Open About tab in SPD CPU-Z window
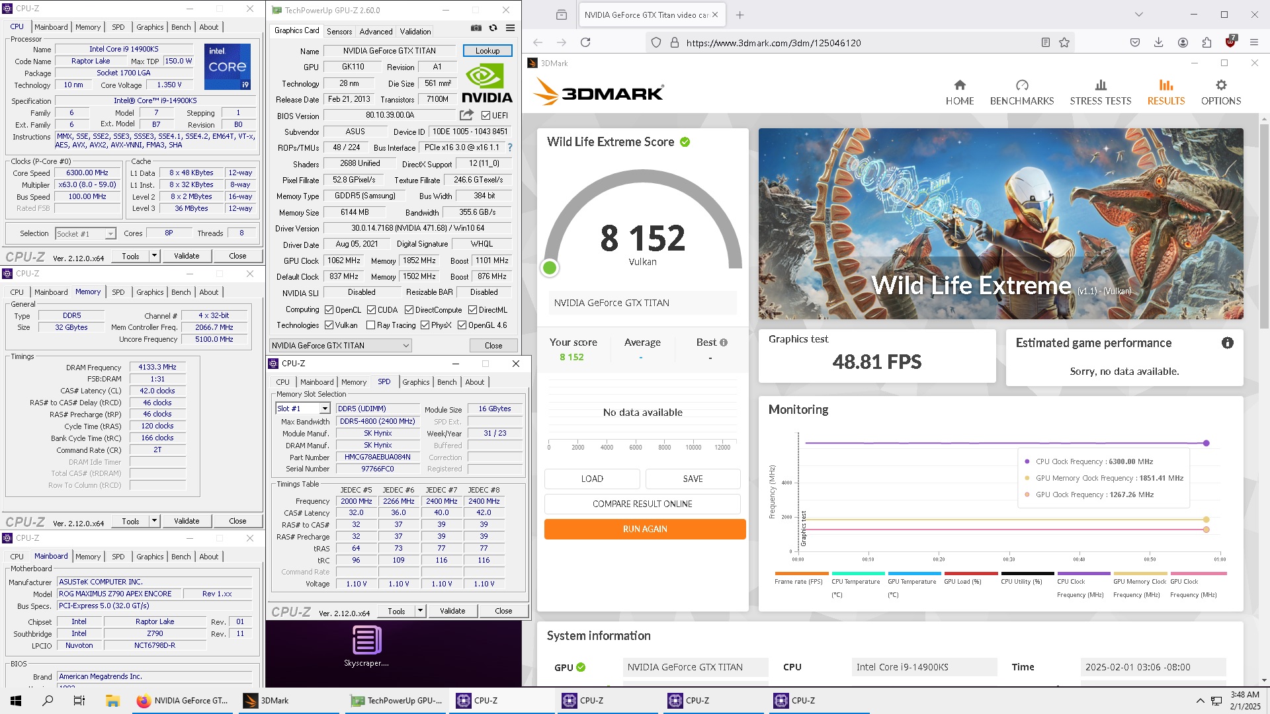This screenshot has height=714, width=1270. 475,382
